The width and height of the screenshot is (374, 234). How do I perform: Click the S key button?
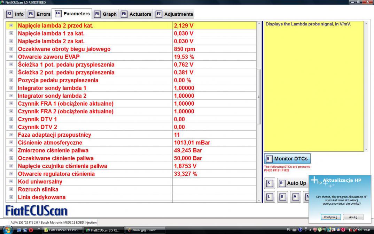pos(268,183)
